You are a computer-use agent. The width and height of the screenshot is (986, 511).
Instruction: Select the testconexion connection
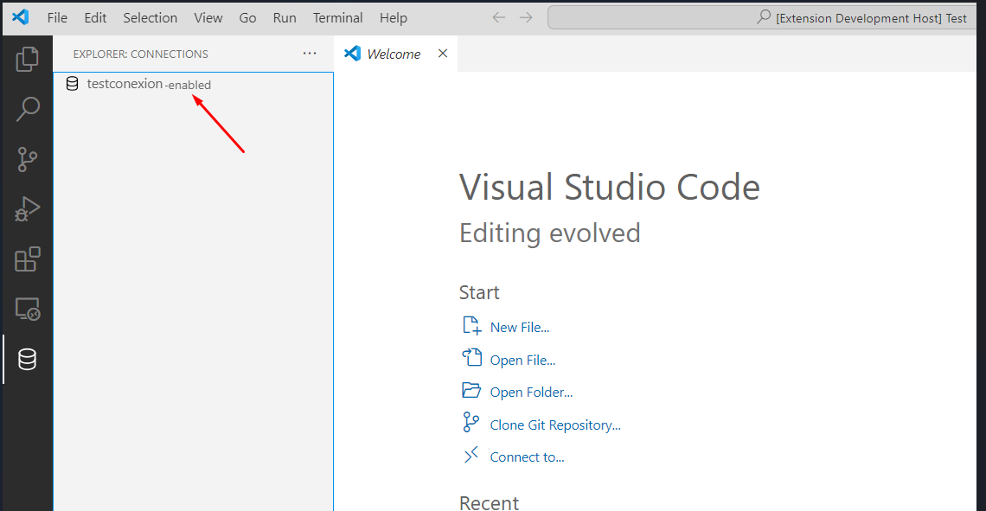[193, 84]
